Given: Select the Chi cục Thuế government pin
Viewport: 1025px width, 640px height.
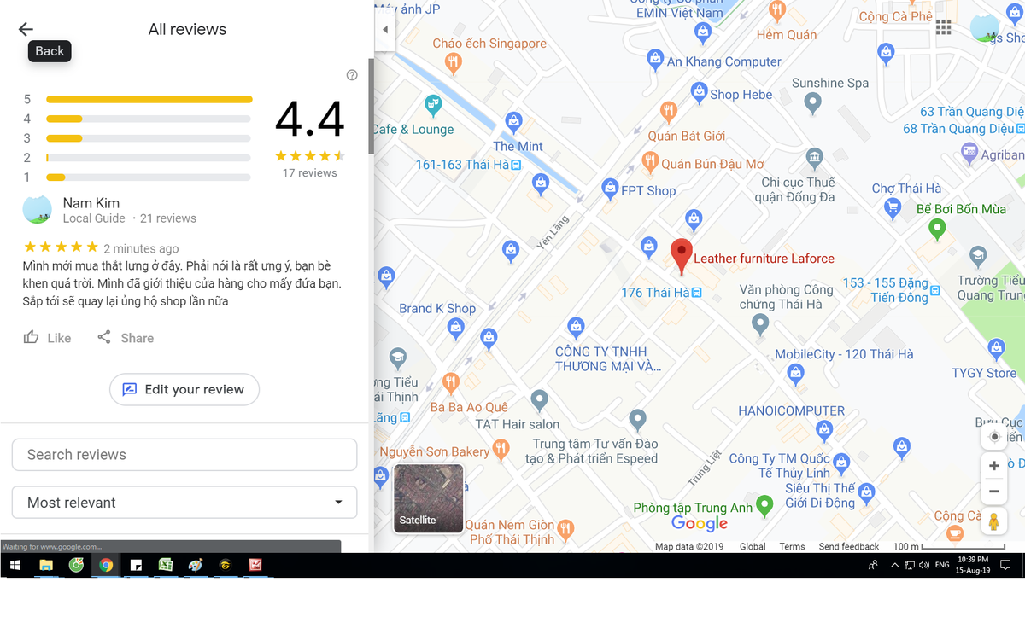Looking at the screenshot, I should click(815, 157).
